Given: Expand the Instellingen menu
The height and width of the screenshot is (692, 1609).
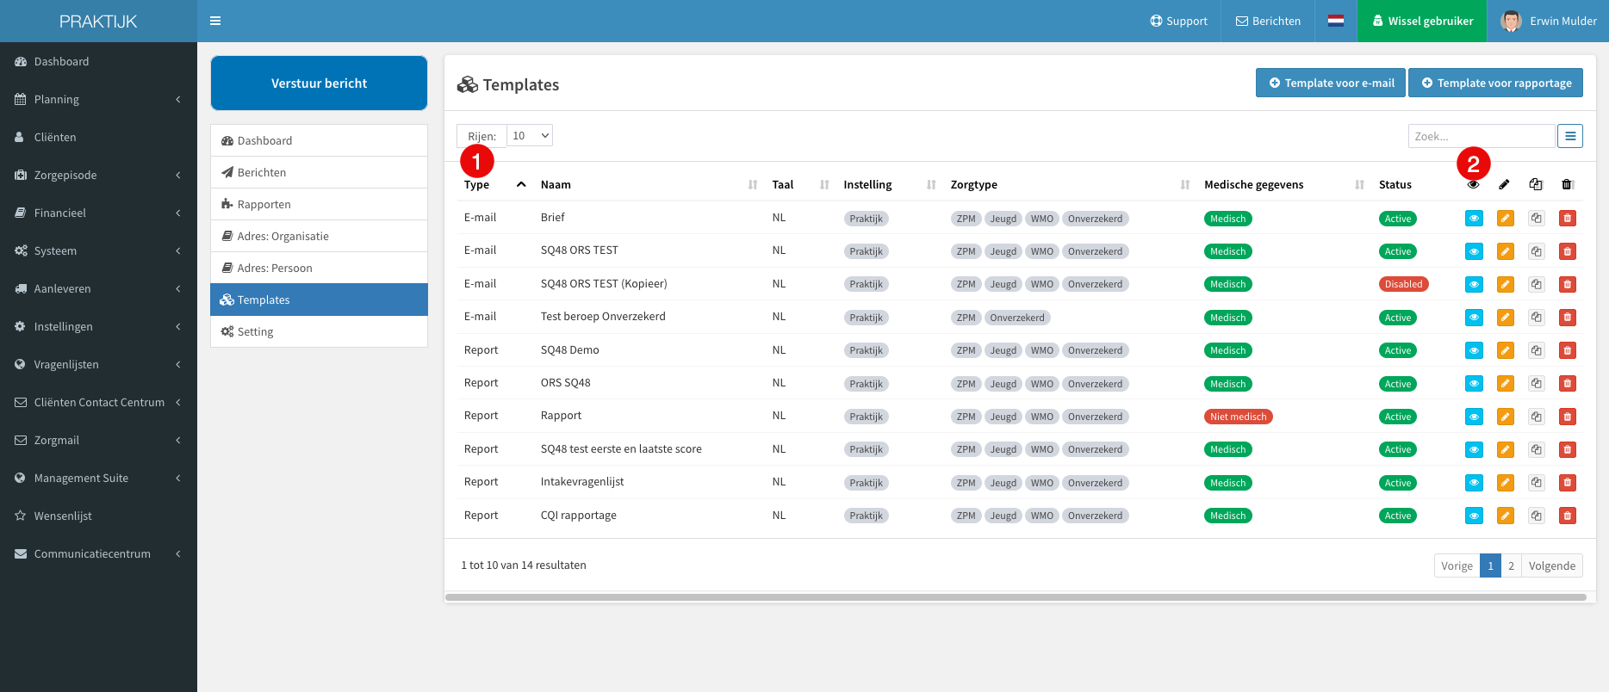Looking at the screenshot, I should tap(98, 326).
